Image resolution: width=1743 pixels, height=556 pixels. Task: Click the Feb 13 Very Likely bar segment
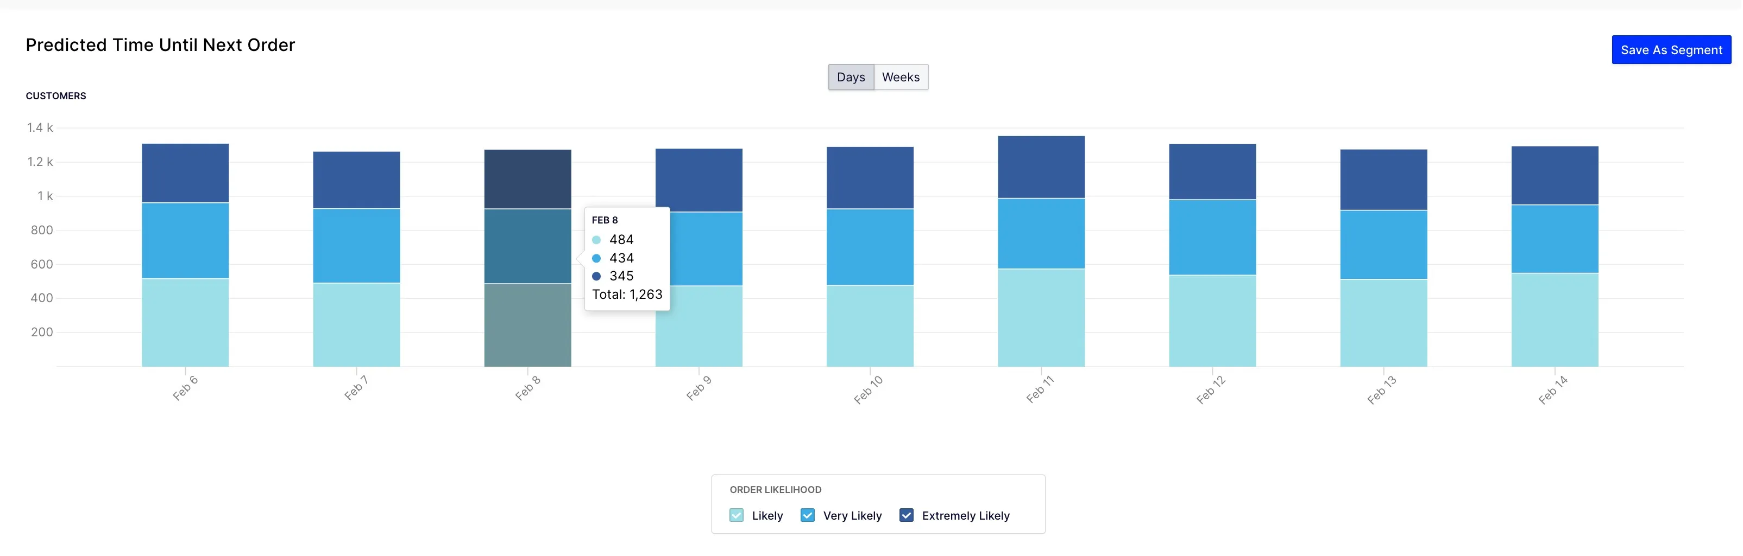click(x=1384, y=245)
